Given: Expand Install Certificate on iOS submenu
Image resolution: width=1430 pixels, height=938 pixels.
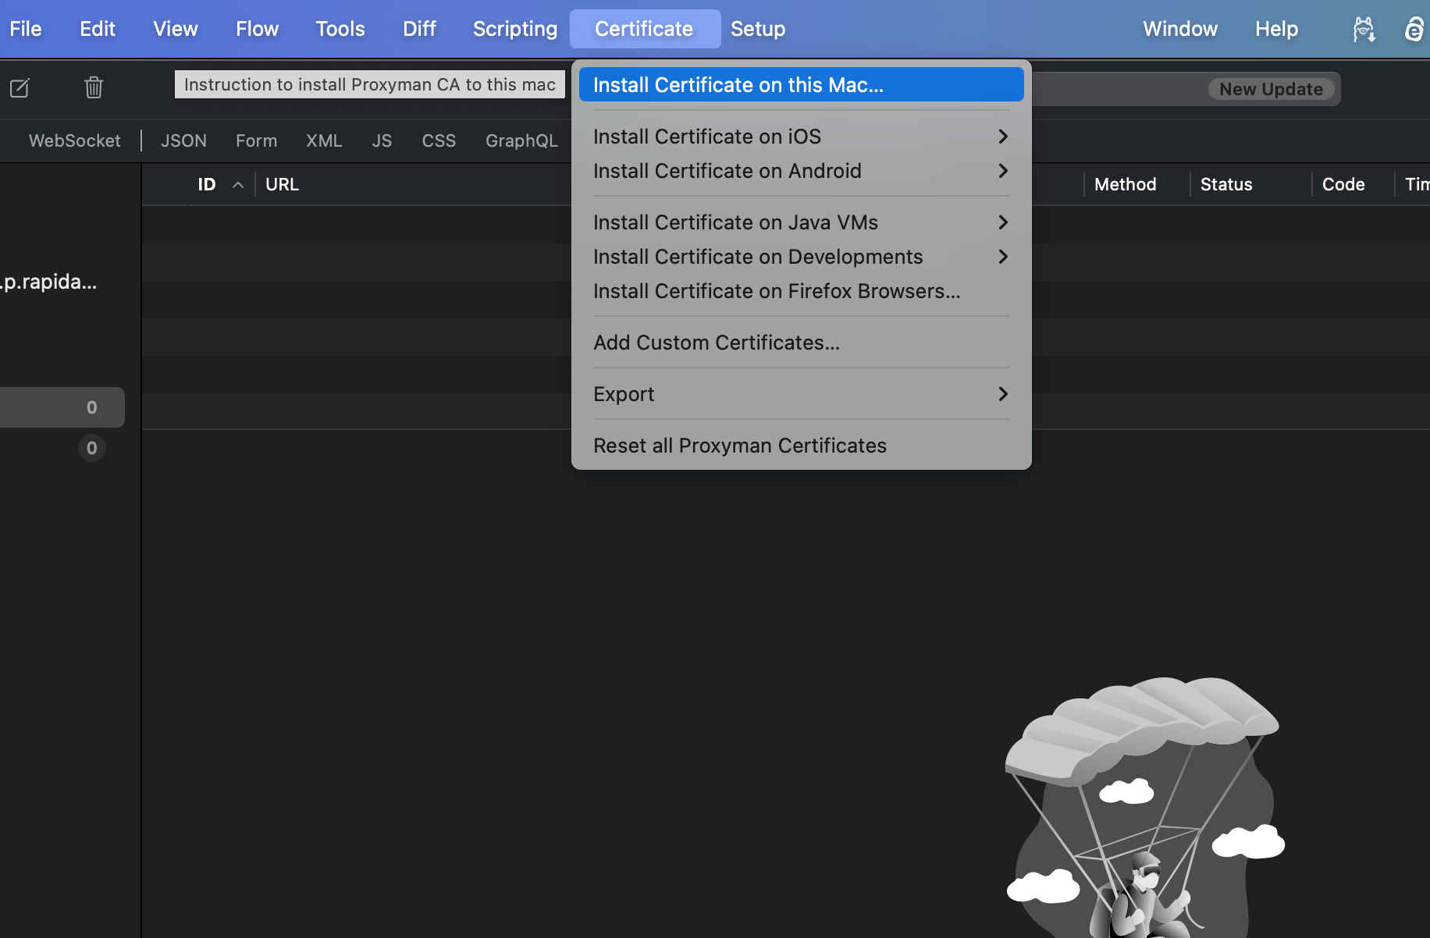Looking at the screenshot, I should [802, 137].
